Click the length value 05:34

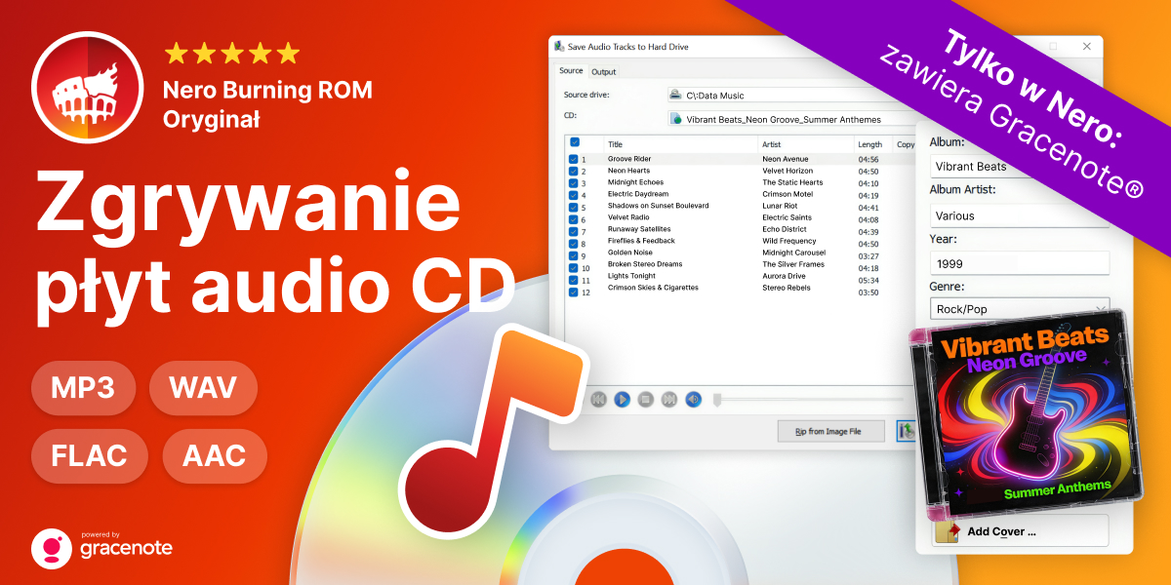tap(868, 280)
